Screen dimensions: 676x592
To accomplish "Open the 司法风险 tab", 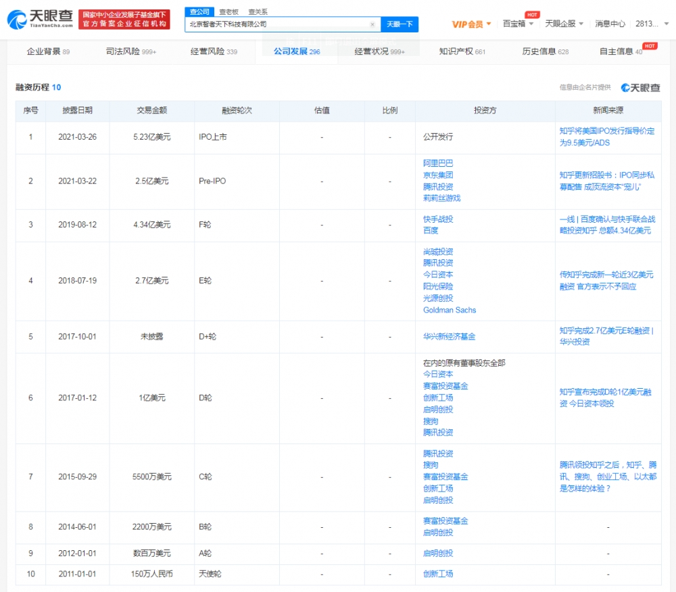I will pyautogui.click(x=131, y=52).
